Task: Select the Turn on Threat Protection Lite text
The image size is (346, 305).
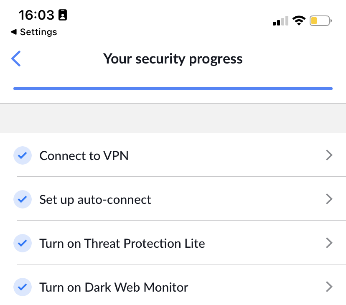Action: click(122, 243)
